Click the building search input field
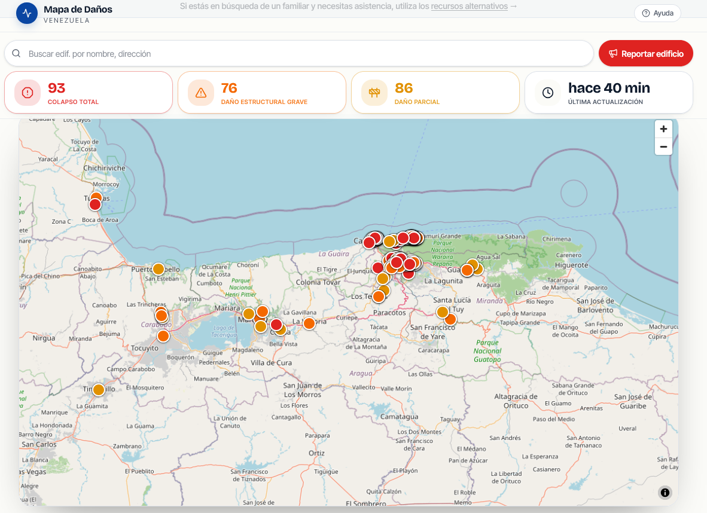The width and height of the screenshot is (707, 513). [298, 54]
